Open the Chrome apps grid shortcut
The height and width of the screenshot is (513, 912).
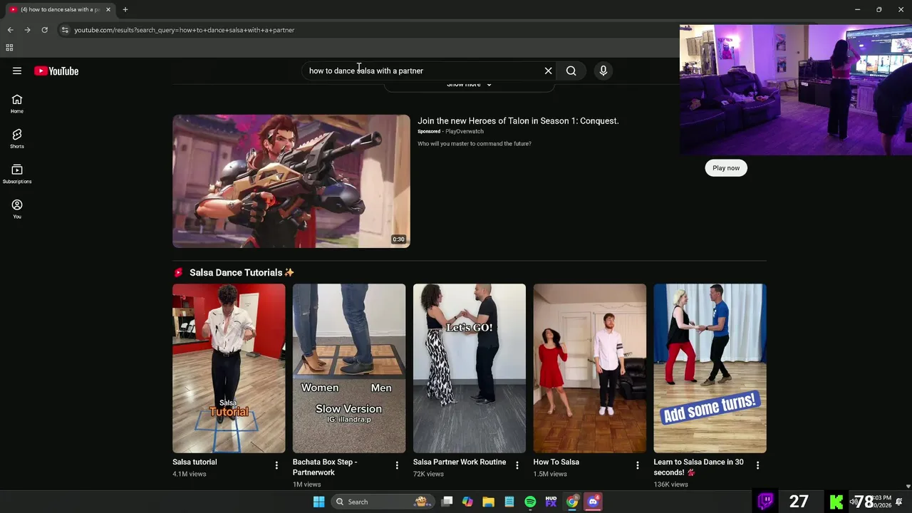click(9, 48)
